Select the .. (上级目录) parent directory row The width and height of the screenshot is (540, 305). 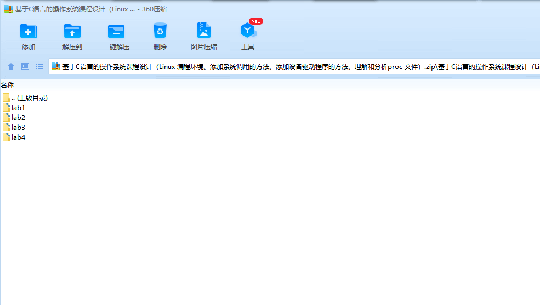pyautogui.click(x=25, y=97)
